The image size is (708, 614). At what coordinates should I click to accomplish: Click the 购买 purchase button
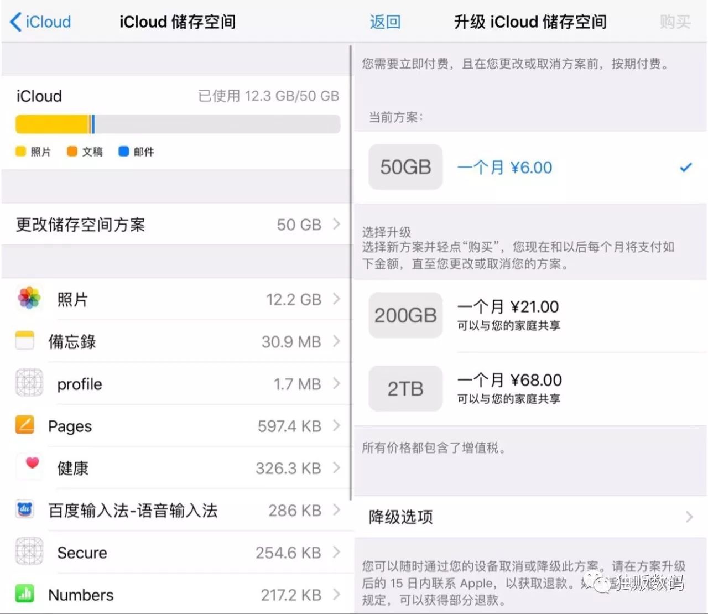point(675,22)
